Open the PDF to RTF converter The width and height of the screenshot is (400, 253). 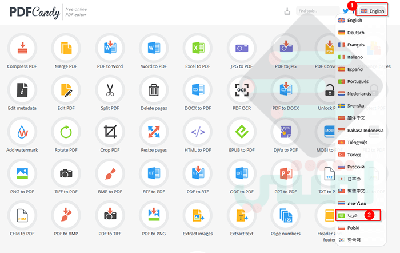point(198,174)
